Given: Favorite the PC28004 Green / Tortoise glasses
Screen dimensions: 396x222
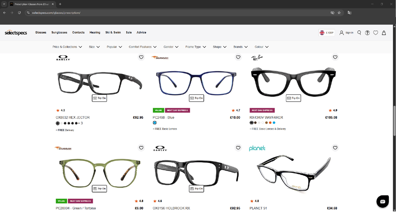Looking at the screenshot, I should click(141, 148).
